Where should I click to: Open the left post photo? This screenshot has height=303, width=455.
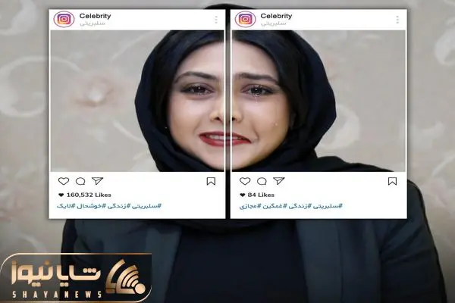(x=137, y=101)
